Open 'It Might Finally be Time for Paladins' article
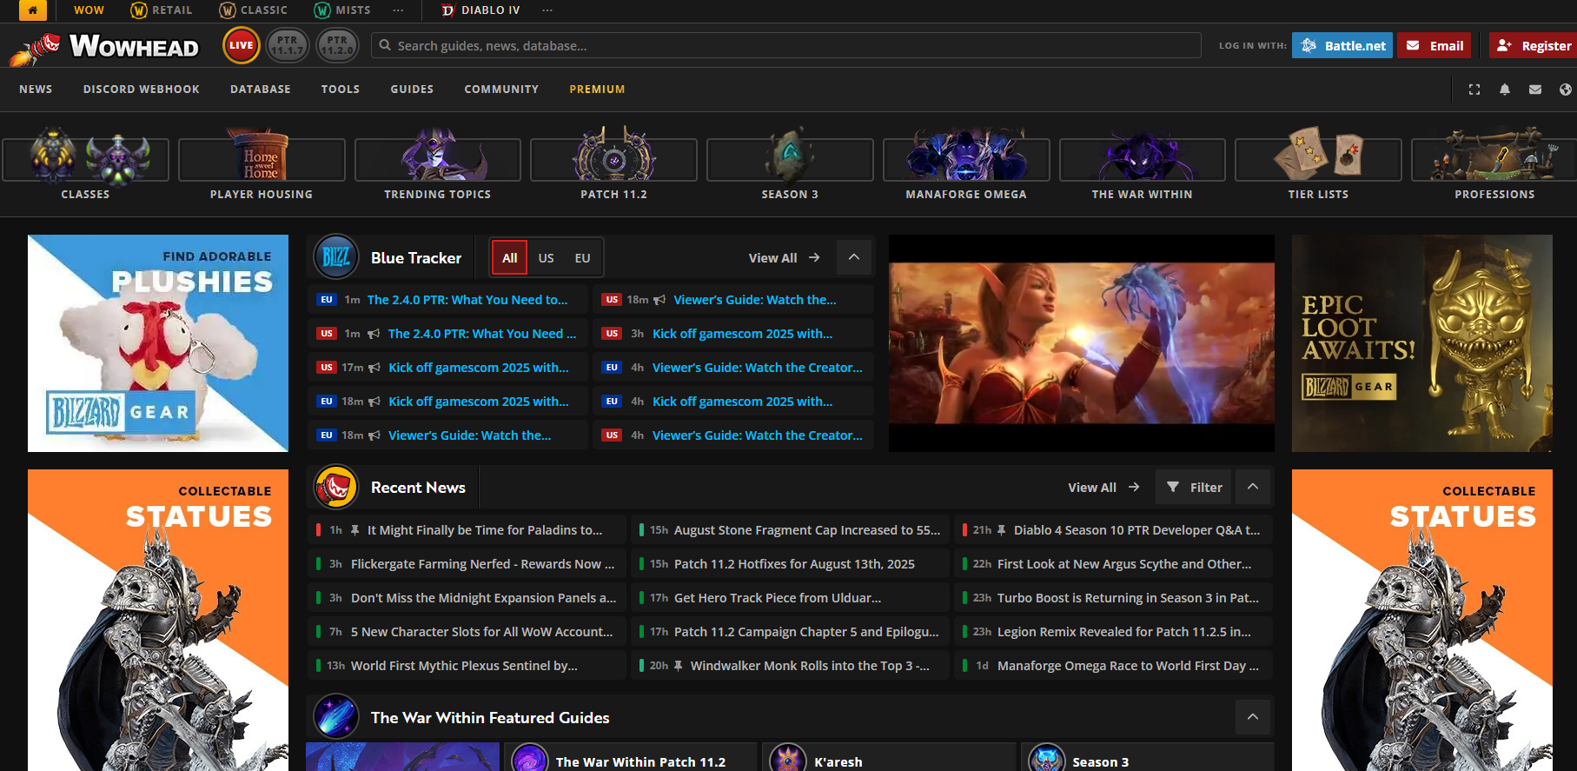 click(485, 529)
